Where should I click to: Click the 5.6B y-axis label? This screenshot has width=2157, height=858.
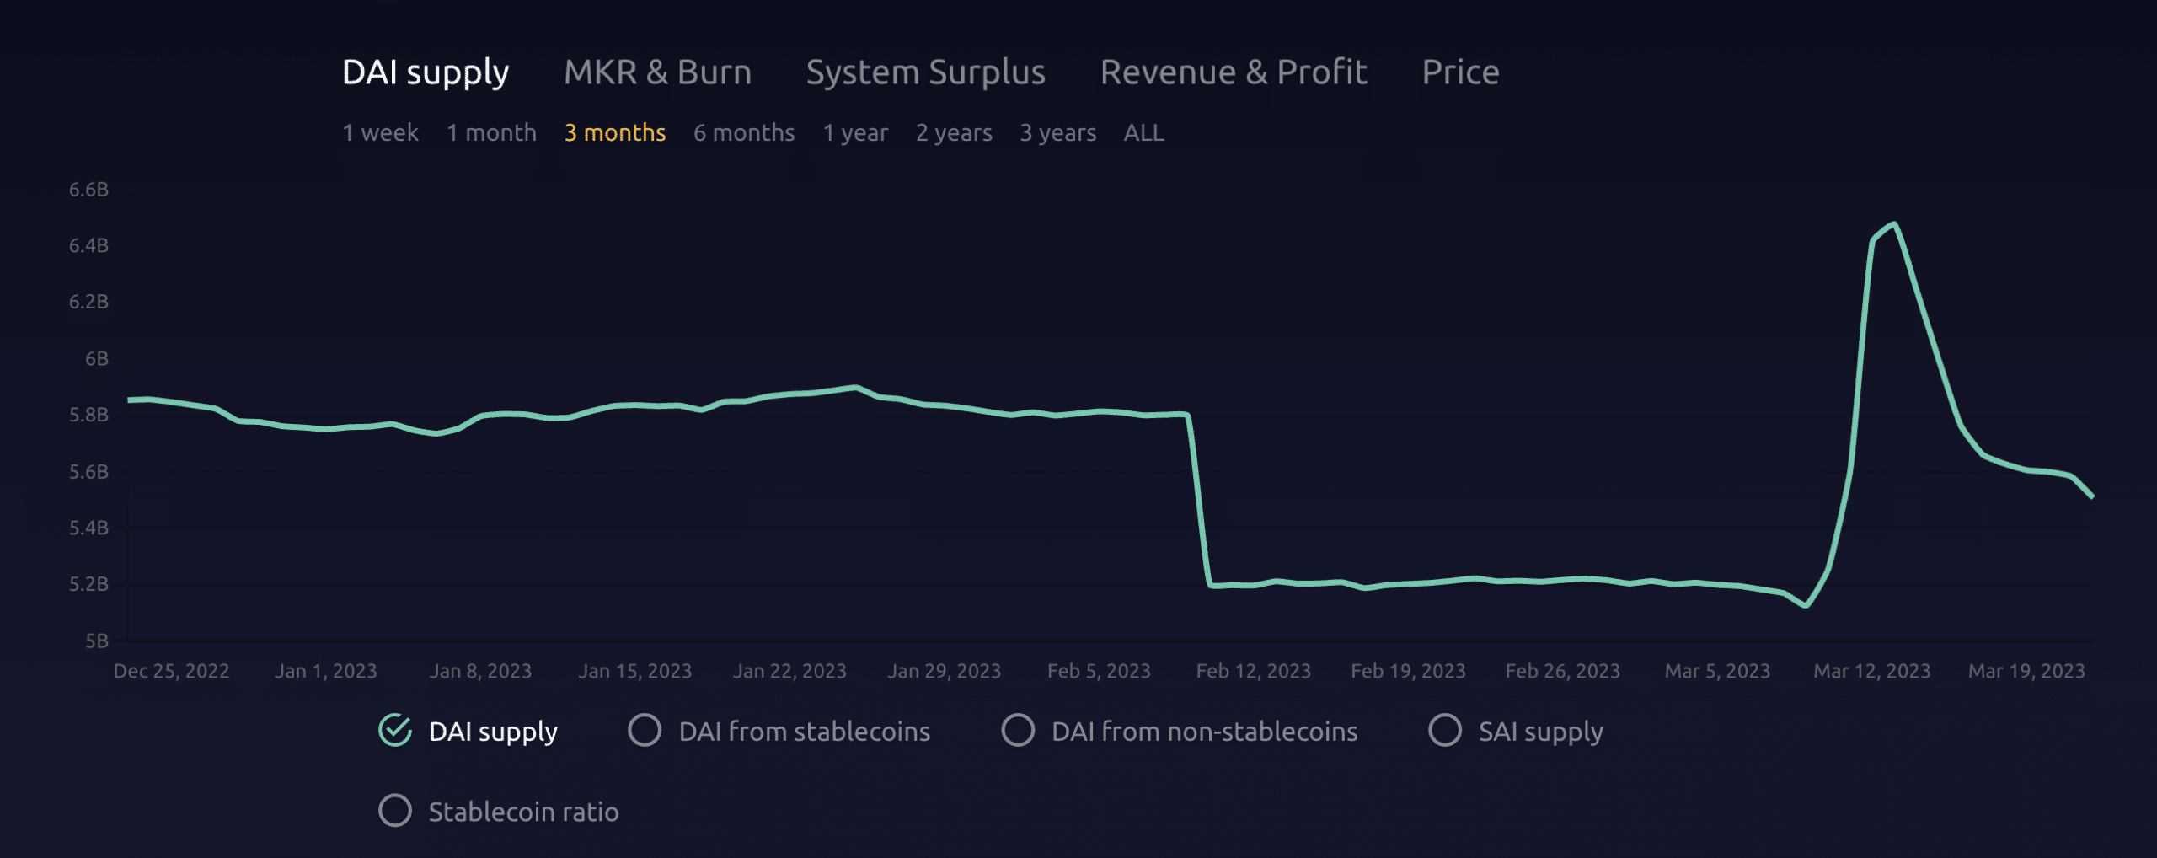tap(88, 471)
